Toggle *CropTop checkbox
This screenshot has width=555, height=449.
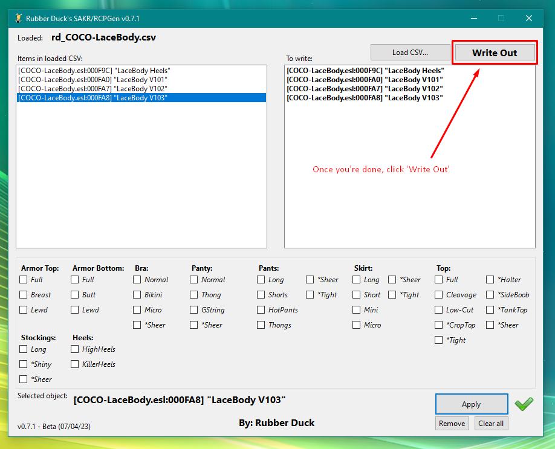point(438,325)
